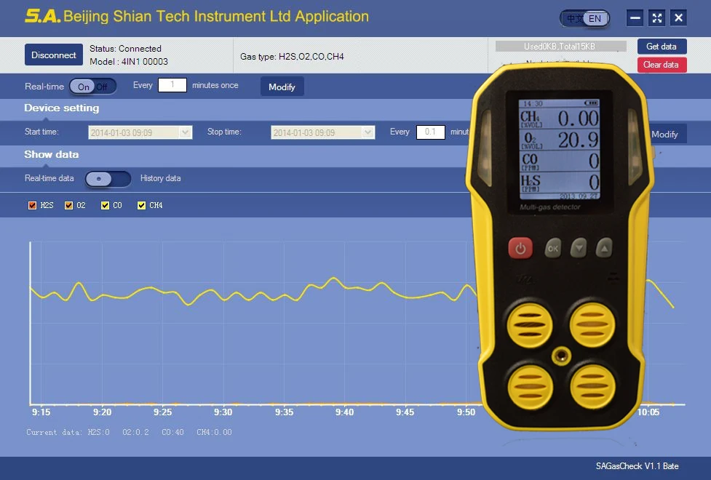Click the real-time minutes interval field
The width and height of the screenshot is (711, 480).
(172, 85)
